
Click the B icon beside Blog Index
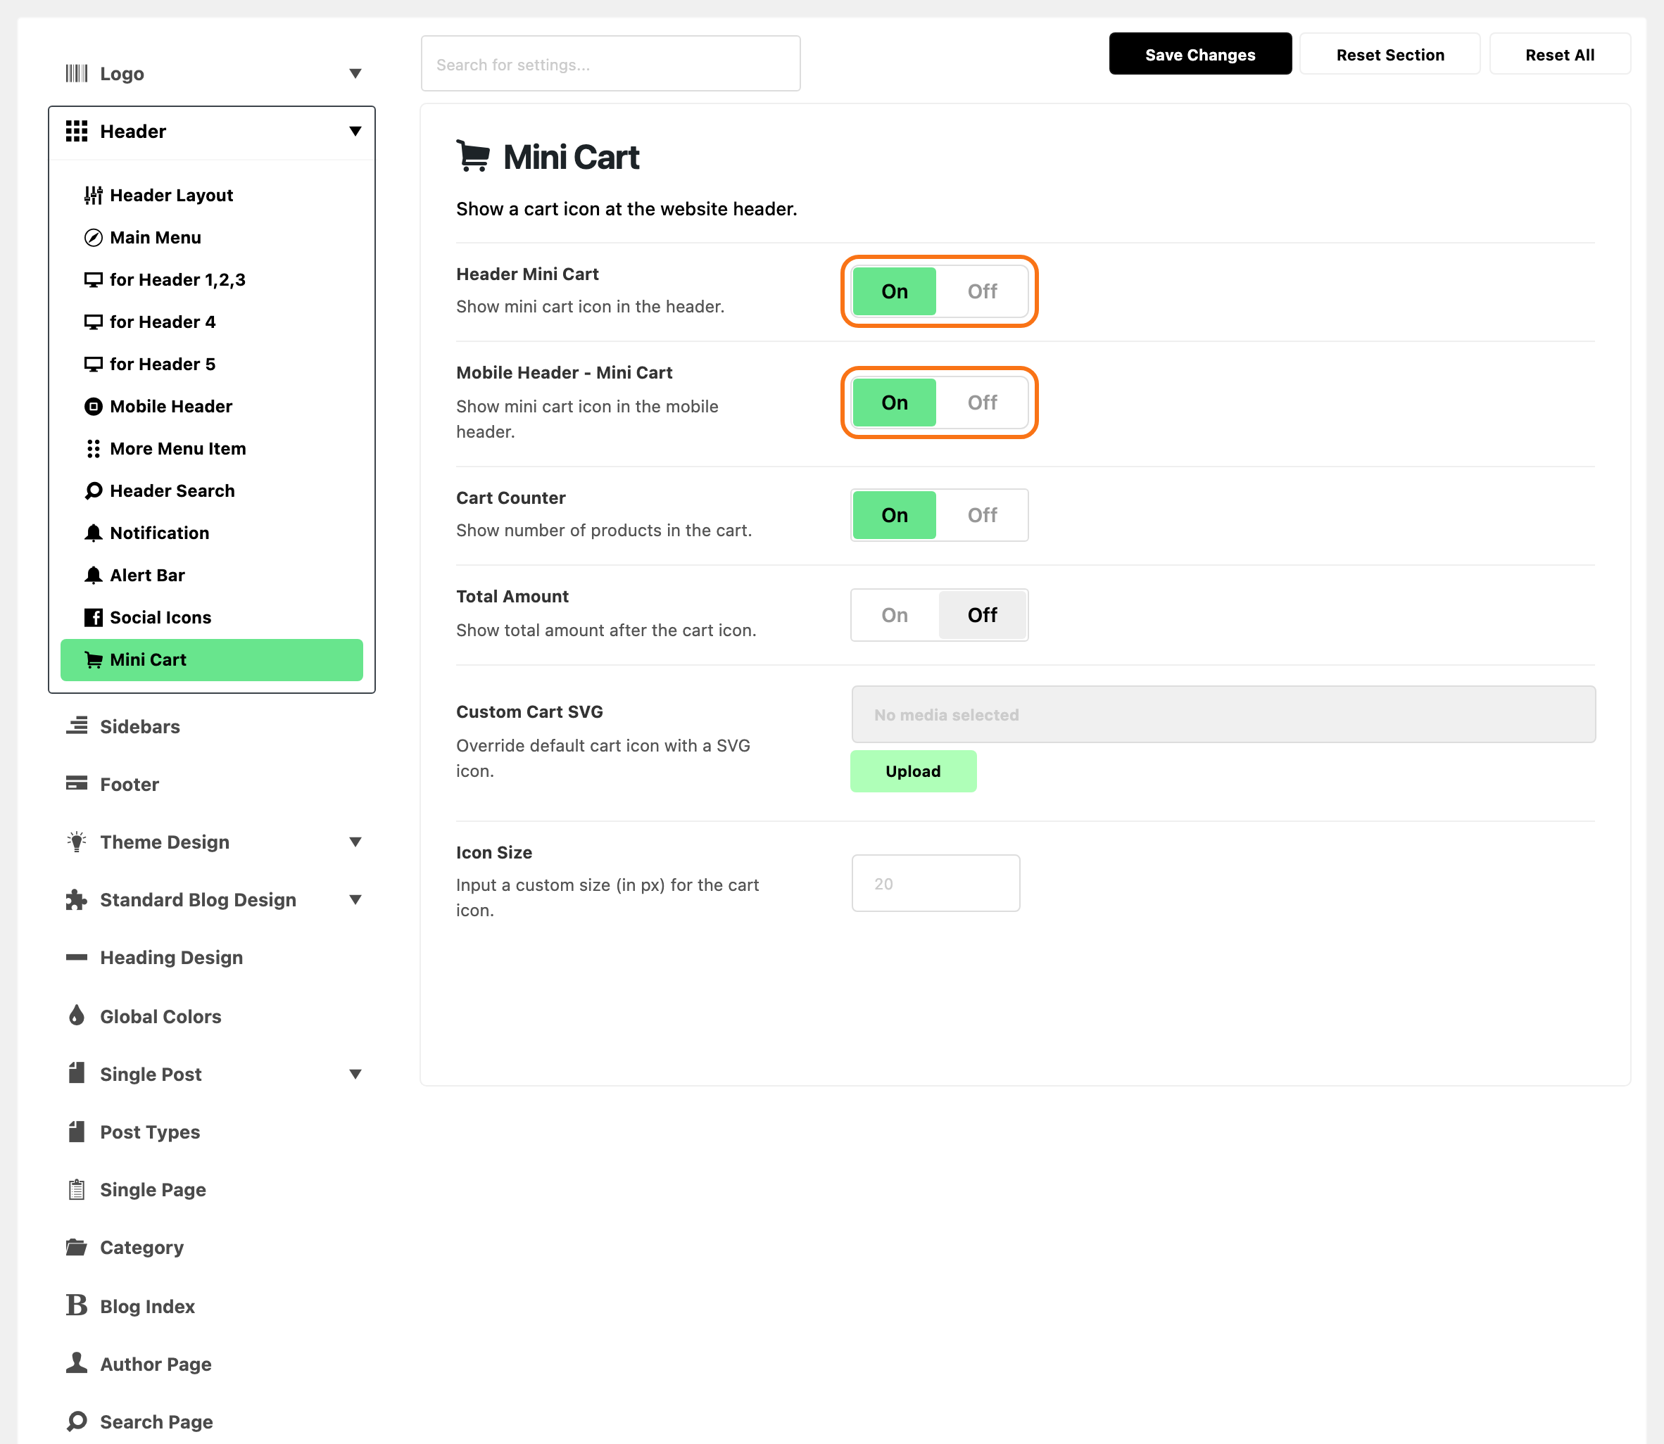pos(77,1305)
